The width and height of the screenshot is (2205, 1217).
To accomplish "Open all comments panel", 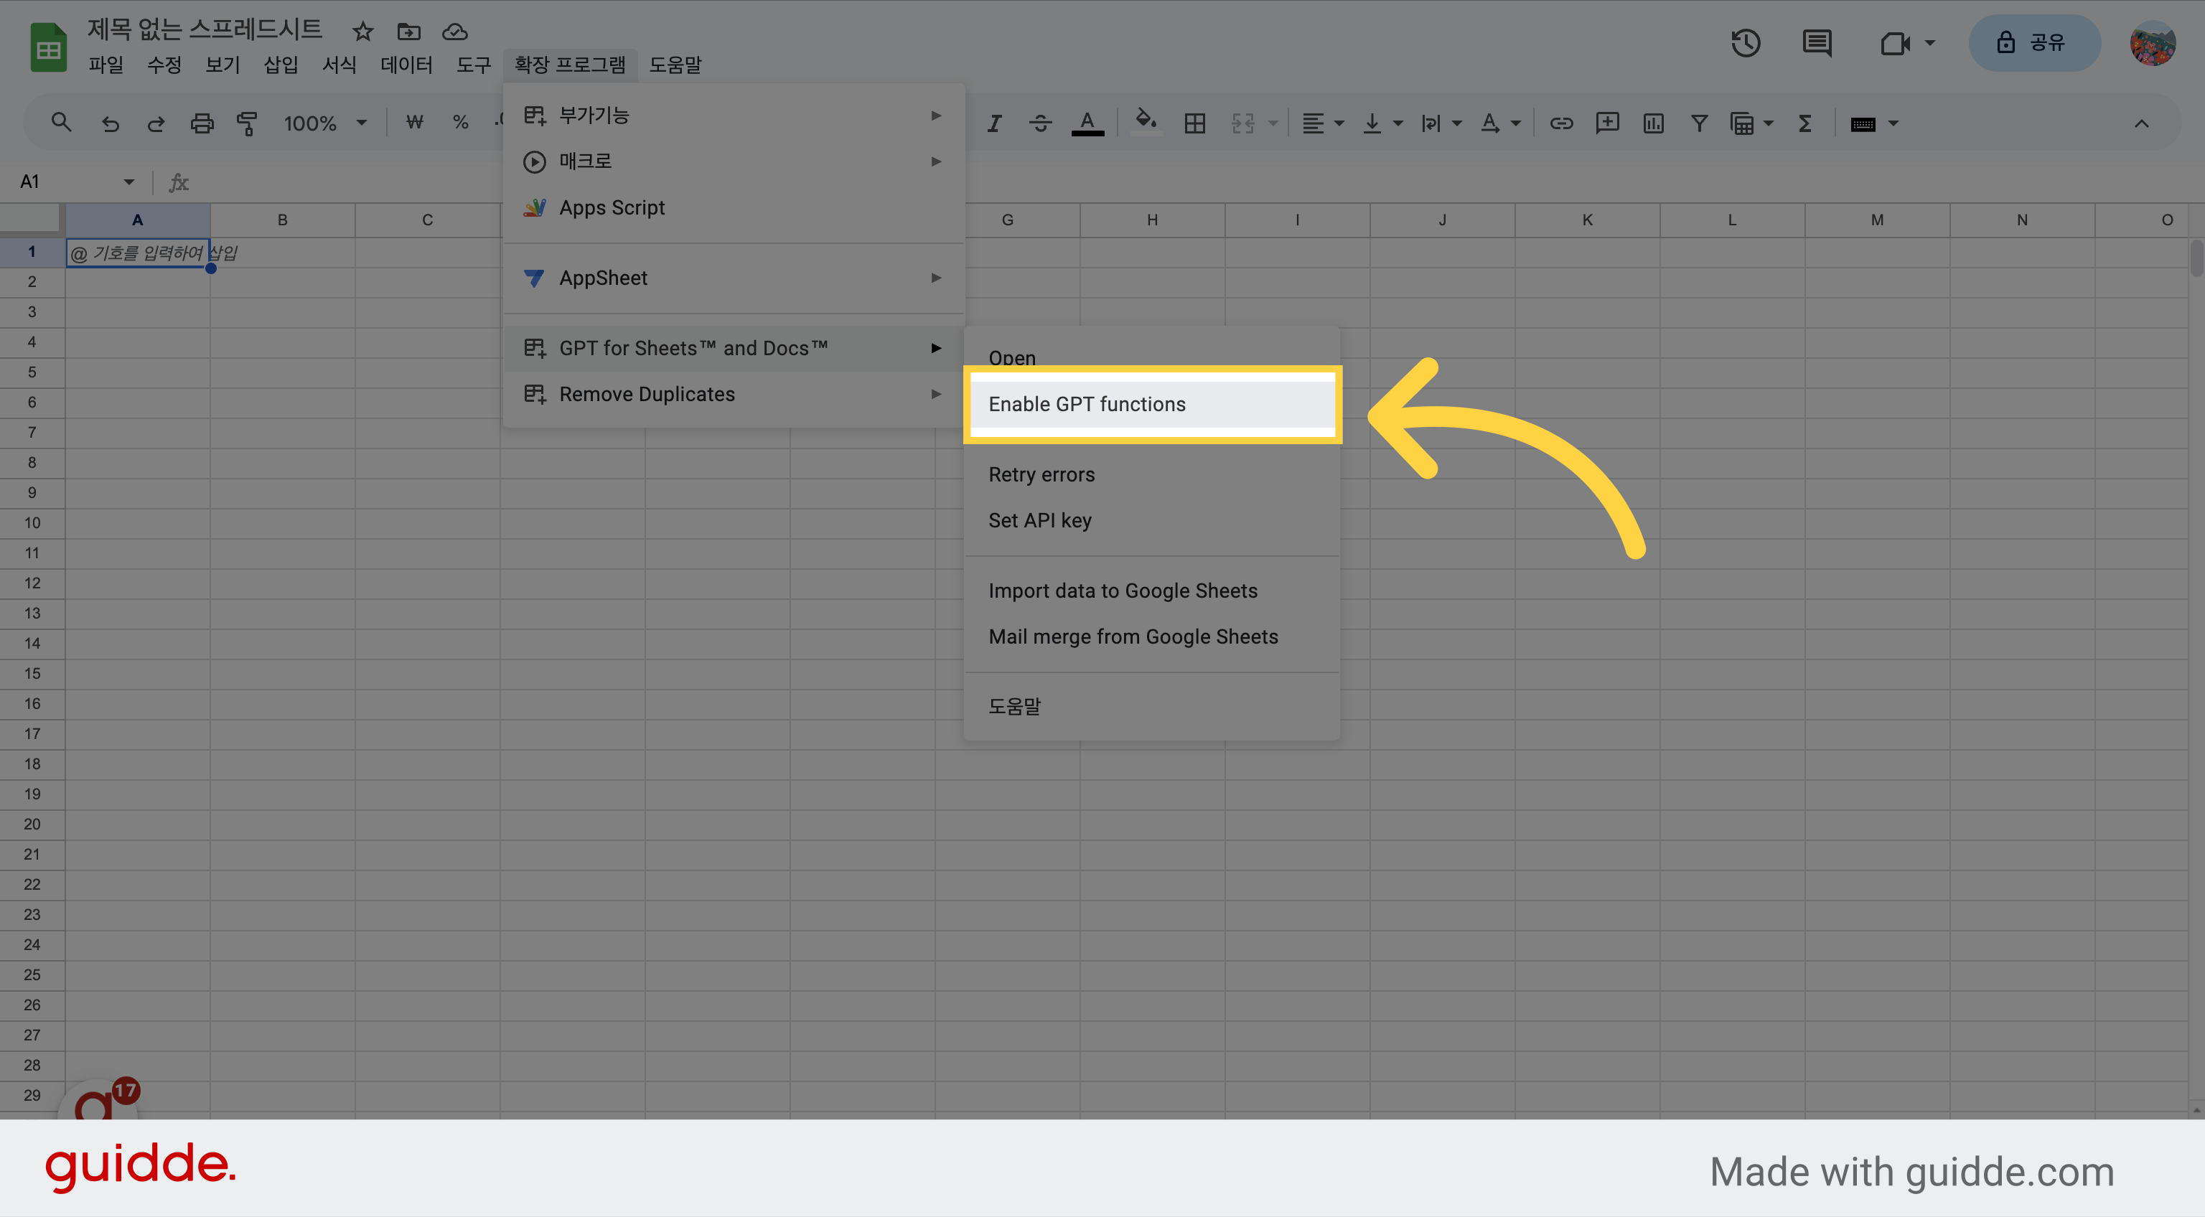I will click(1817, 43).
